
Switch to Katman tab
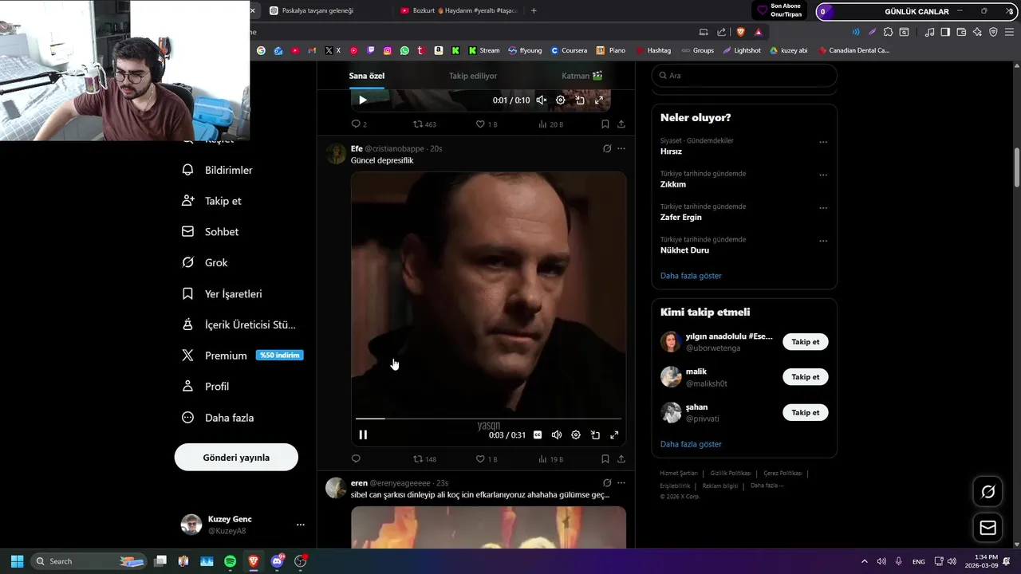pyautogui.click(x=581, y=76)
